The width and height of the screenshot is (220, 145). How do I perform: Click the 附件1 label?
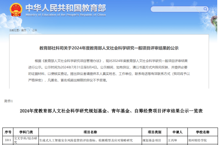(8, 101)
